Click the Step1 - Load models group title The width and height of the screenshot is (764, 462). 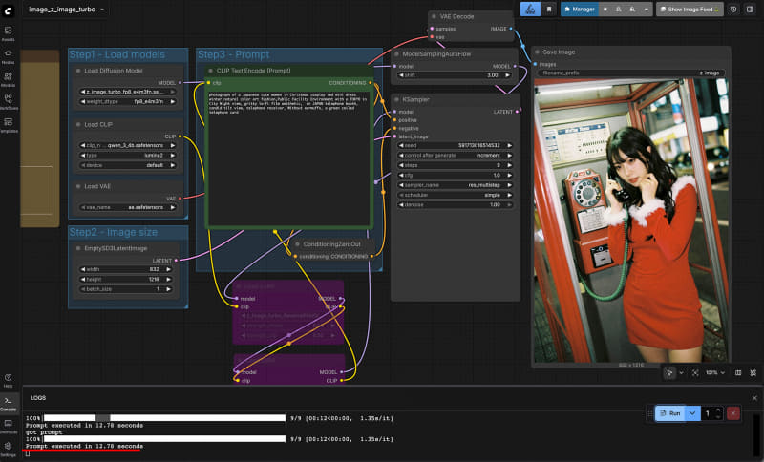click(117, 54)
